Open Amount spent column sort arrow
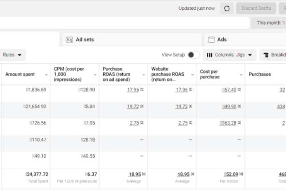The width and height of the screenshot is (286, 190). click(46, 75)
